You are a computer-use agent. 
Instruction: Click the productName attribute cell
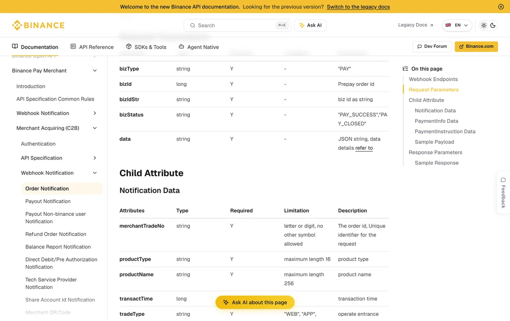[x=136, y=274]
